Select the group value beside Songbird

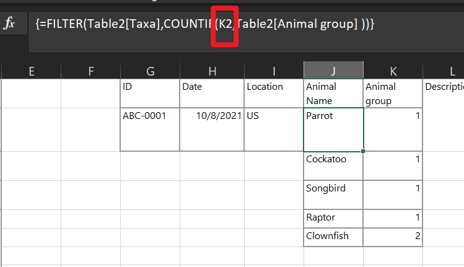pyautogui.click(x=393, y=195)
